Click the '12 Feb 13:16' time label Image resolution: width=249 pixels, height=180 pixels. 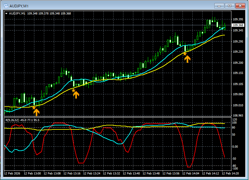click(72, 173)
